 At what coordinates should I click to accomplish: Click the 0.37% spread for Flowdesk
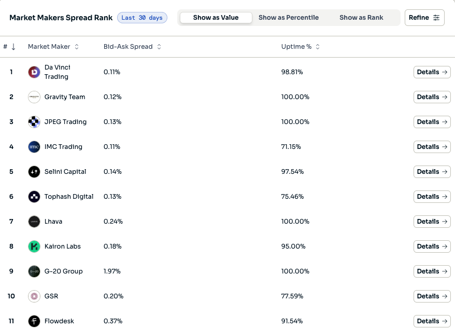(x=113, y=321)
